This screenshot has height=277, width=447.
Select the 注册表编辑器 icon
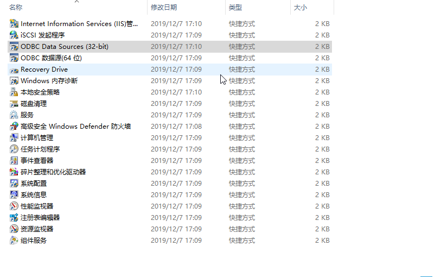[14, 218]
